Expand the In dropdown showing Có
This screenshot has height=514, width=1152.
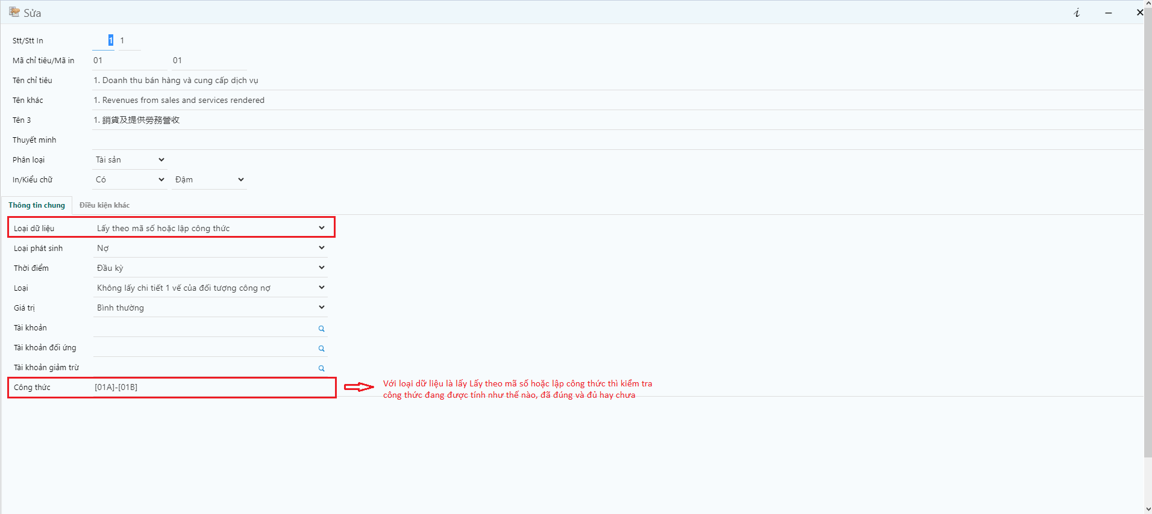[130, 179]
